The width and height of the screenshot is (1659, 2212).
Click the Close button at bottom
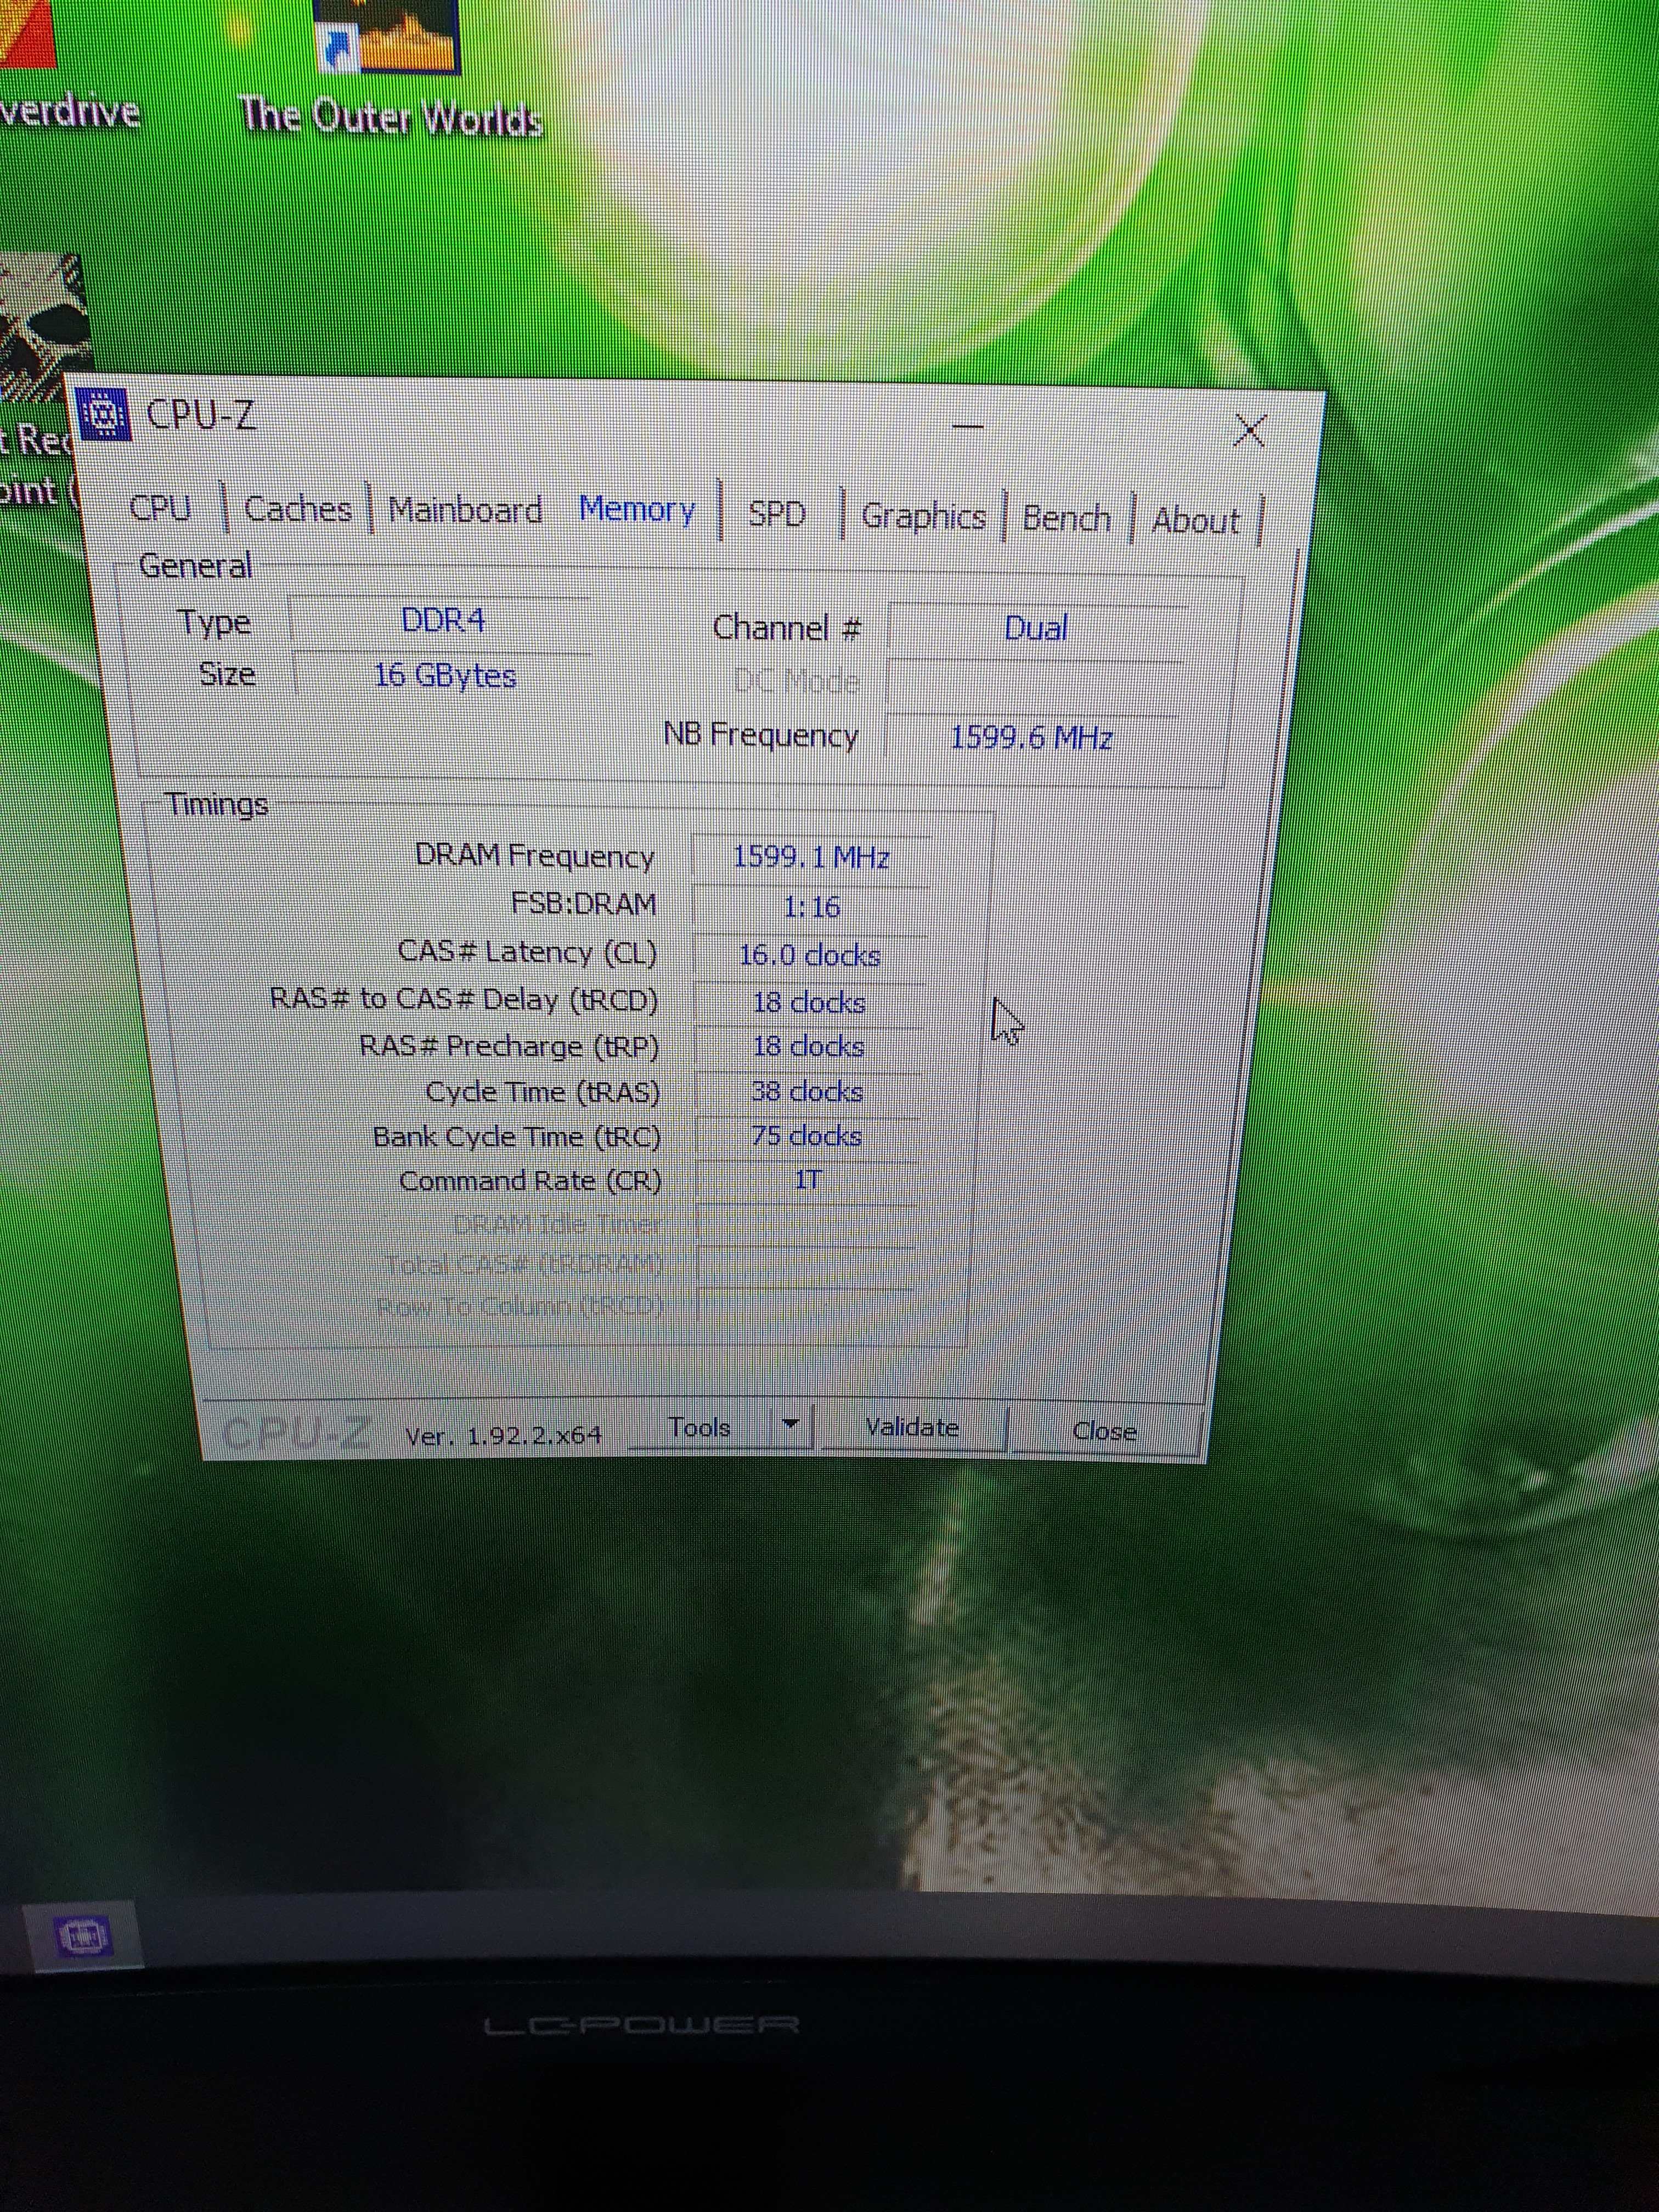click(x=1104, y=1431)
